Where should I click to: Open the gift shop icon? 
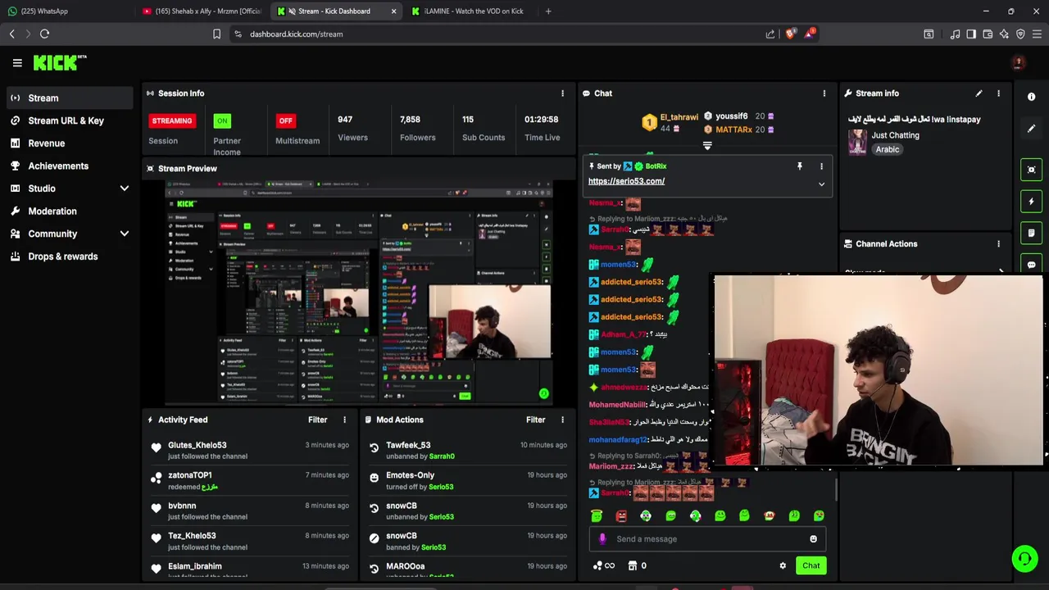pos(633,565)
